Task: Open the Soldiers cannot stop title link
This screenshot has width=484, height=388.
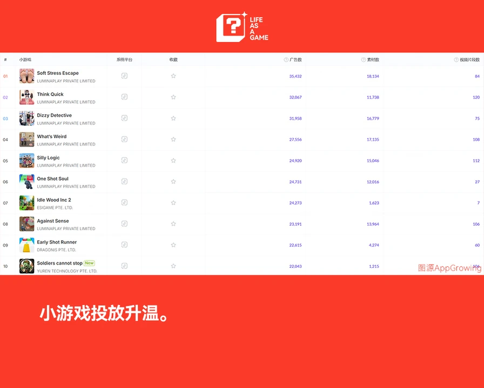Action: (x=59, y=263)
